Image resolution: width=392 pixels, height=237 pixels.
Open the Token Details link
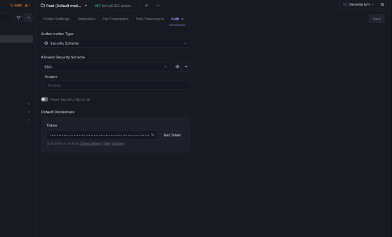90,143
